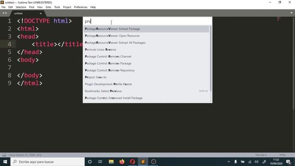Choose Package Control: Remove Channel
This screenshot has height=166, width=295.
(x=147, y=56)
